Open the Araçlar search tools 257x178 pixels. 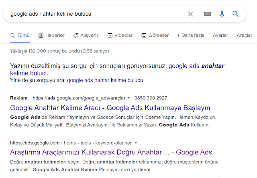pyautogui.click(x=245, y=35)
